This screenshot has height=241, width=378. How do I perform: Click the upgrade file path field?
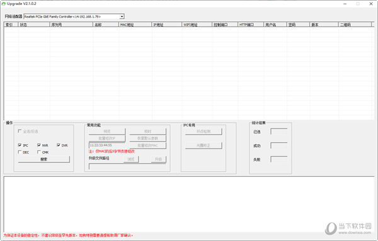pos(127,166)
